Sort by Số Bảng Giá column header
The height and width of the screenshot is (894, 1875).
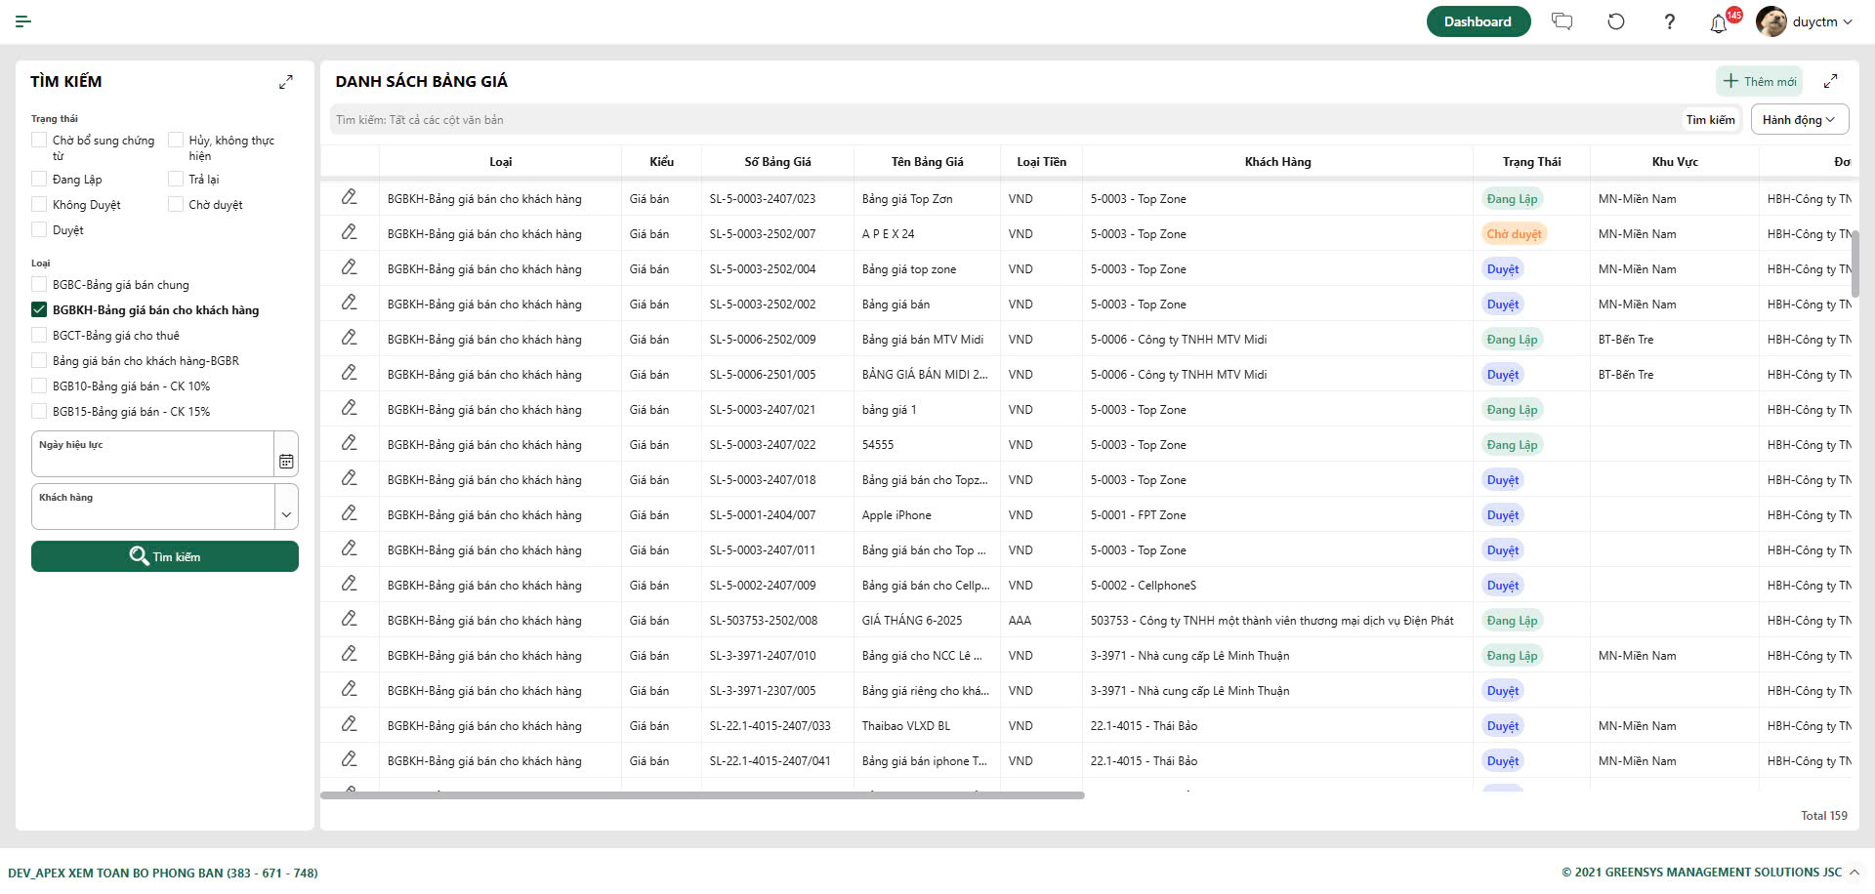(777, 161)
